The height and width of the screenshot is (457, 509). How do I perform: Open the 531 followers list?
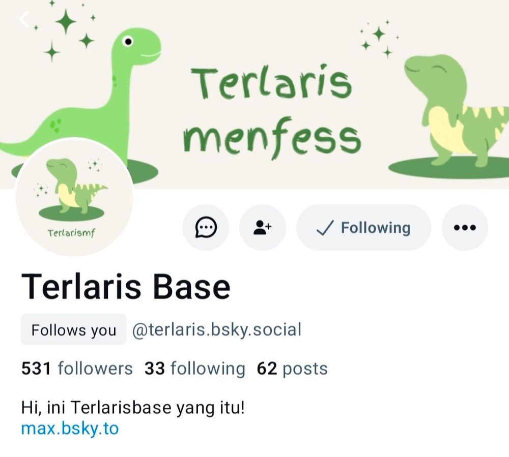coord(77,369)
